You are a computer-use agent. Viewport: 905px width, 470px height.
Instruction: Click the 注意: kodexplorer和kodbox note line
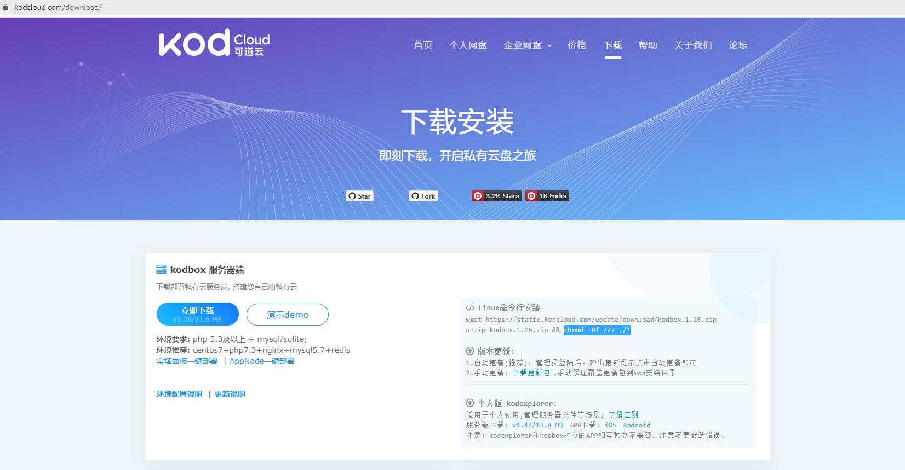tap(595, 436)
